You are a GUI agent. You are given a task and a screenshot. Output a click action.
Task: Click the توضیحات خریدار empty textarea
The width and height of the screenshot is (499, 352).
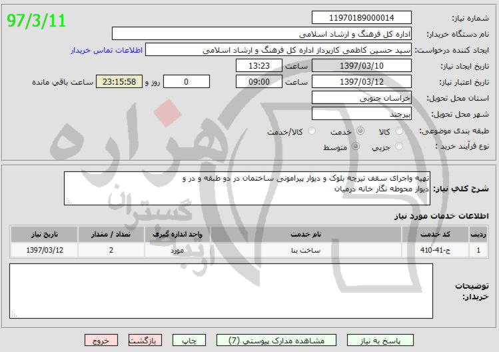coord(221,291)
